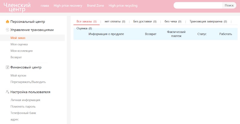Go to Моя коллекция page

[x=21, y=51]
